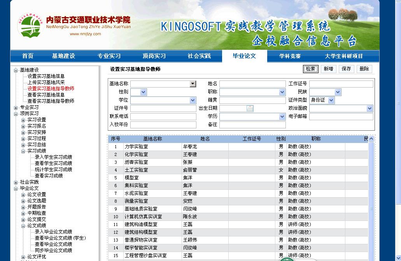The image size is (401, 261).
Task: Open the 政治面貌 dropdown
Action: click(369, 109)
